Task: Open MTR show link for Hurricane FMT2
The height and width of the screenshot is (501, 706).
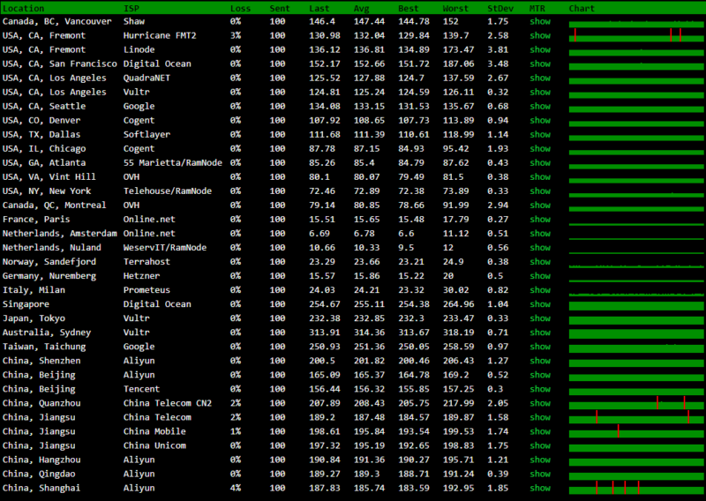Action: [x=539, y=35]
